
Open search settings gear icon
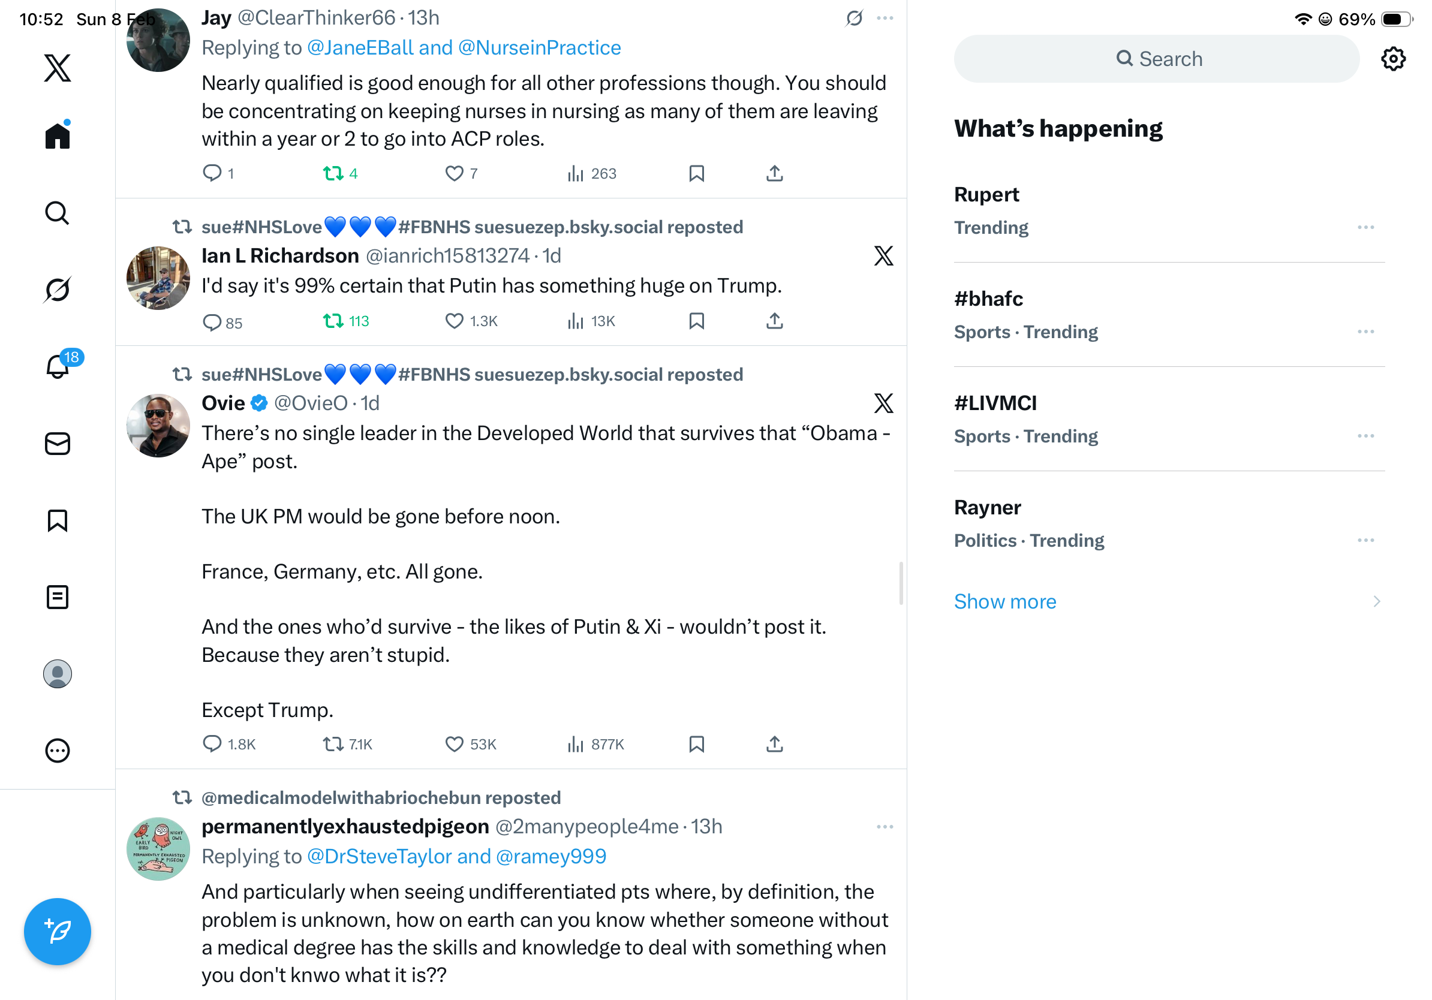pyautogui.click(x=1392, y=59)
